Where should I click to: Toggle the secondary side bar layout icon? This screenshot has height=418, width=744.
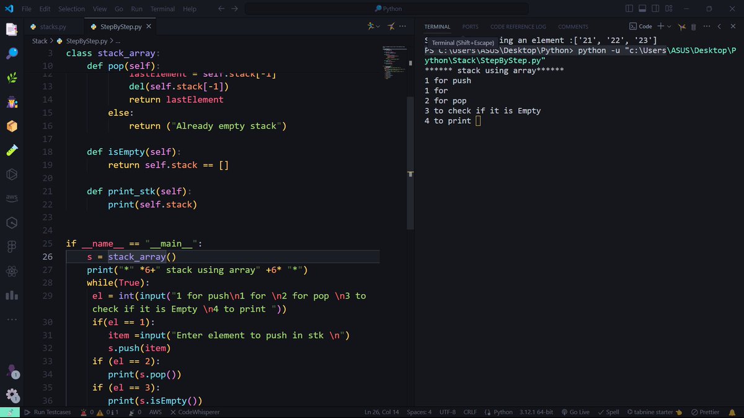654,9
